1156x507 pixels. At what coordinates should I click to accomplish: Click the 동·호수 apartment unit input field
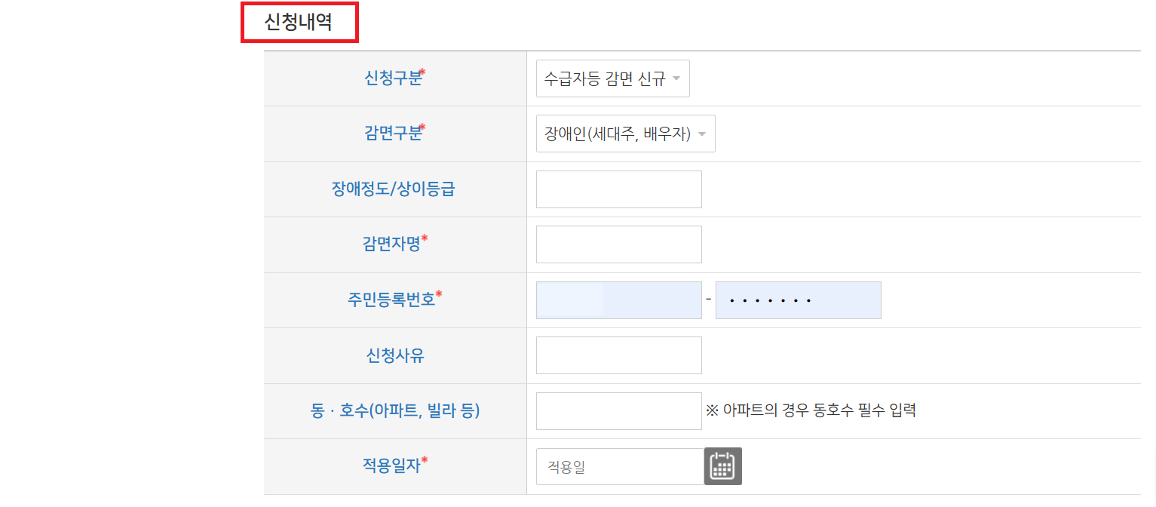point(618,410)
